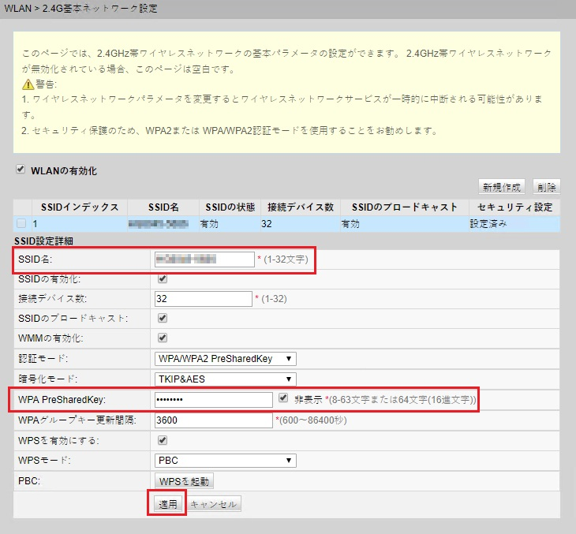Click the SSID設定詳細 section heading
This screenshot has width=576, height=534.
pos(43,241)
